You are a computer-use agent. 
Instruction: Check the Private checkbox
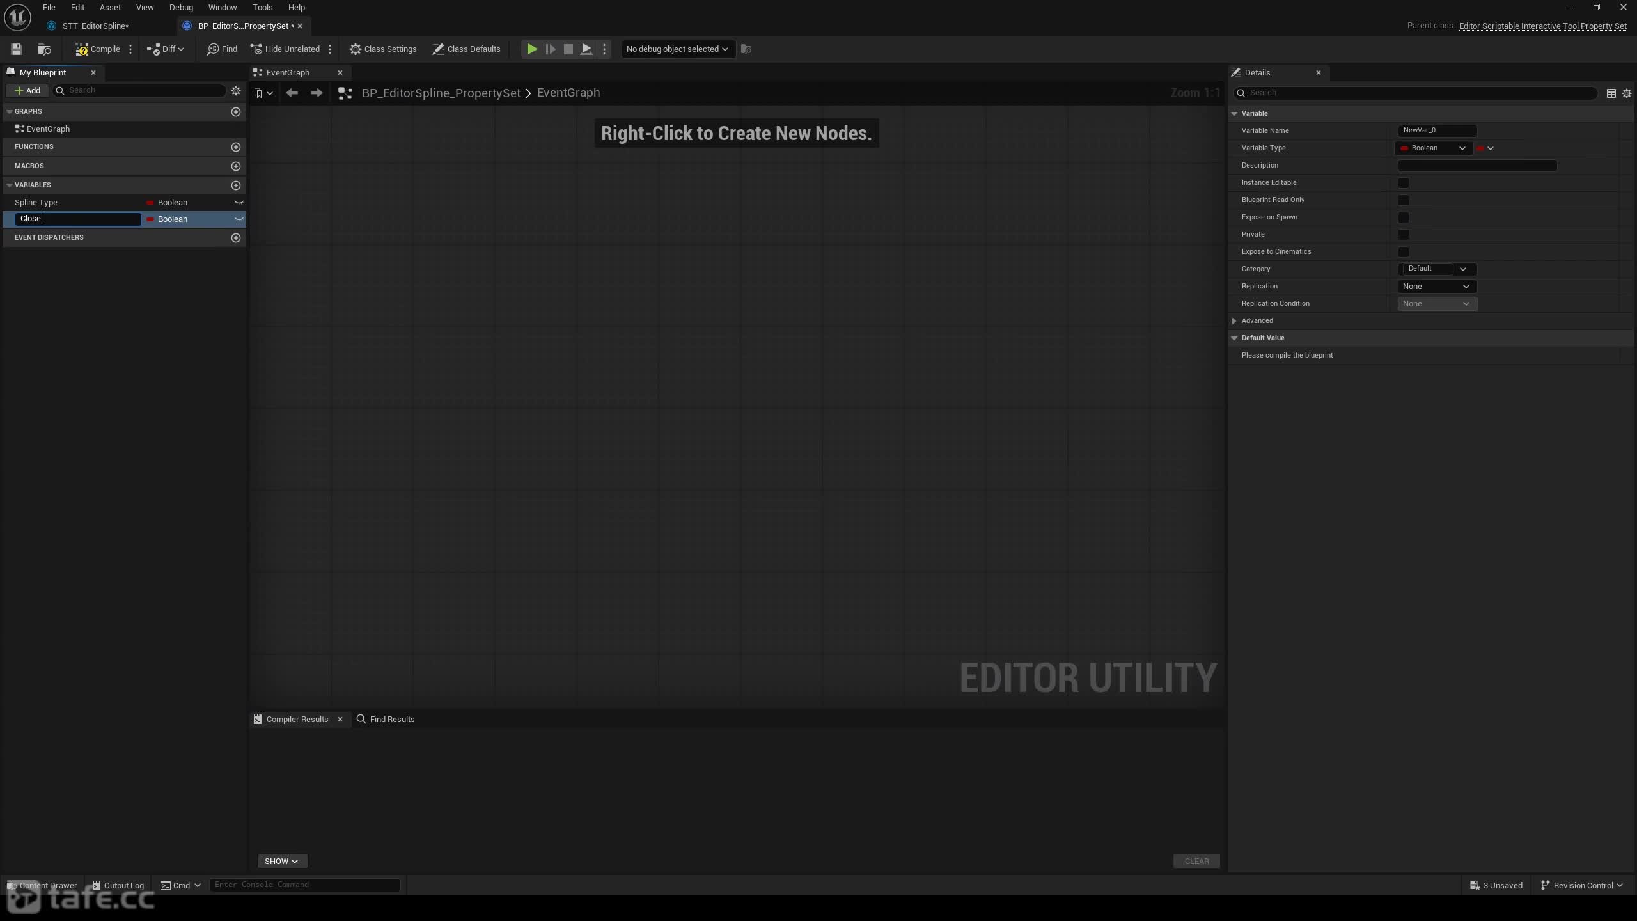click(1404, 235)
